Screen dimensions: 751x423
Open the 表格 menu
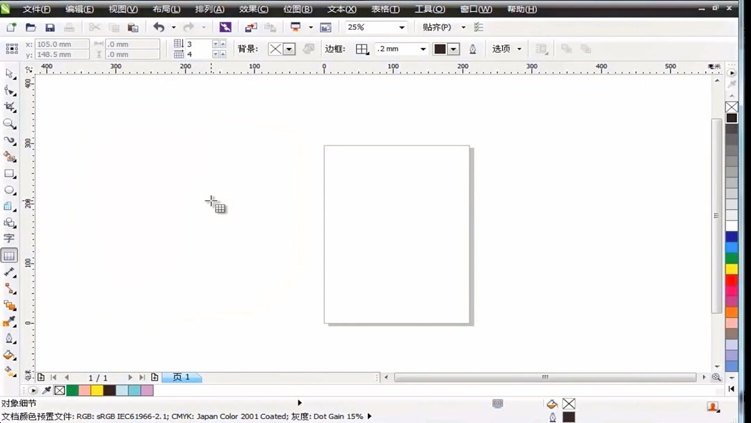tap(385, 9)
